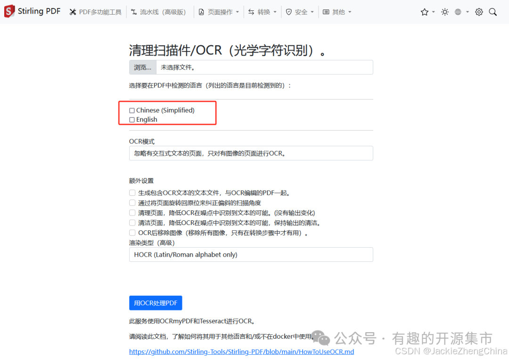
Task: Expand the 其他 dropdown caret
Action: tap(350, 12)
